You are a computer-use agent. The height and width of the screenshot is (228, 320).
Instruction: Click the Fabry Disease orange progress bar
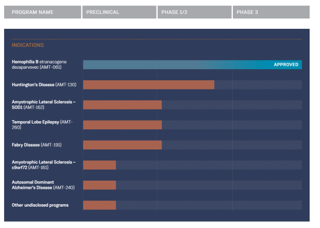coord(122,145)
